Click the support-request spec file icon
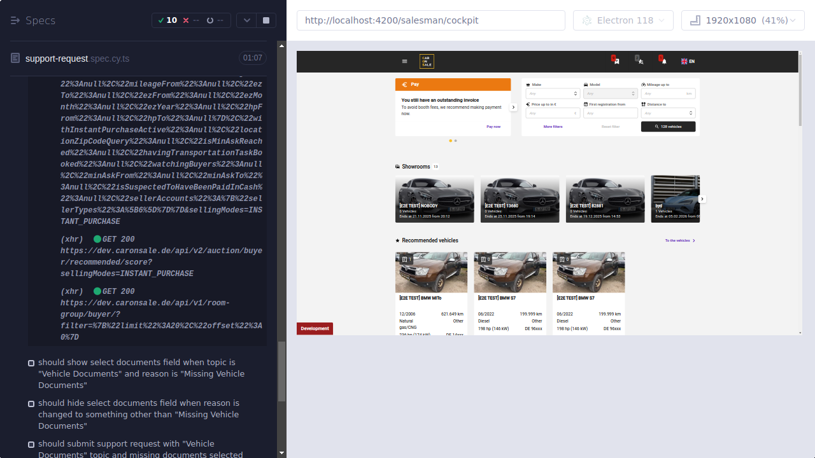This screenshot has height=458, width=815. coord(15,58)
